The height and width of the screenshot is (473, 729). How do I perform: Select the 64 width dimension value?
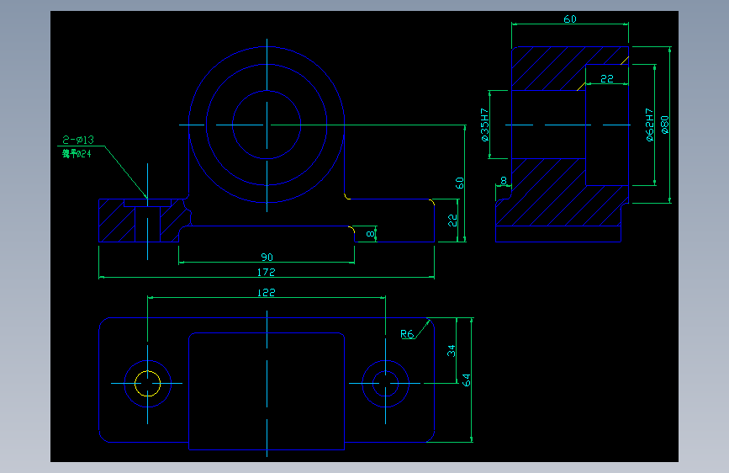coord(467,380)
